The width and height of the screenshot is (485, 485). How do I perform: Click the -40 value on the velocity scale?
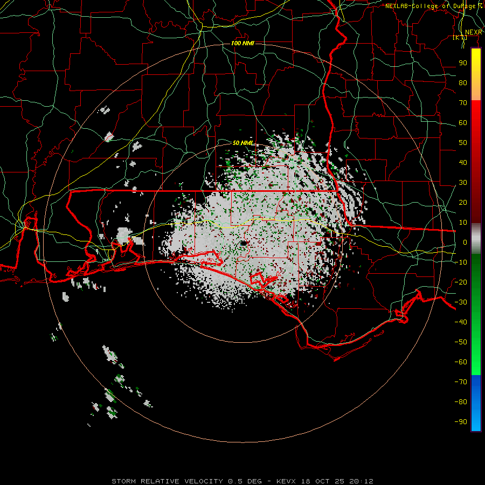(x=461, y=322)
